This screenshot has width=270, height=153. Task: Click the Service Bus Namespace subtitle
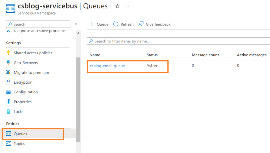tap(37, 13)
